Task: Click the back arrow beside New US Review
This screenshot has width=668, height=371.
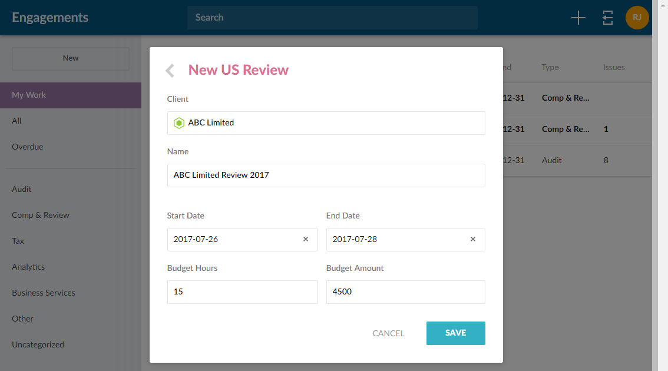Action: pyautogui.click(x=170, y=71)
